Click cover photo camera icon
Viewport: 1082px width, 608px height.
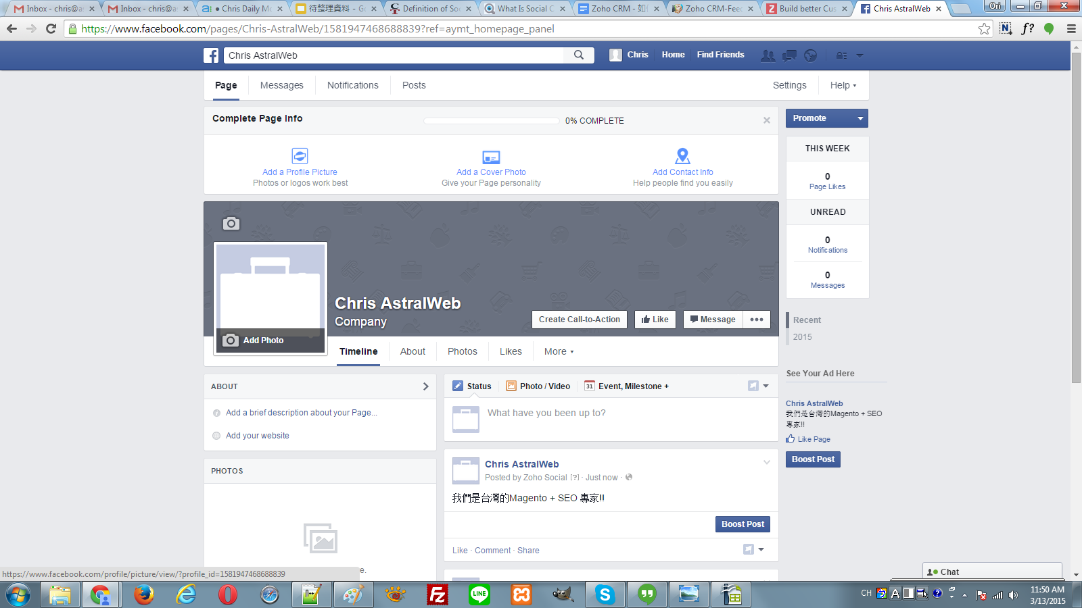[231, 224]
